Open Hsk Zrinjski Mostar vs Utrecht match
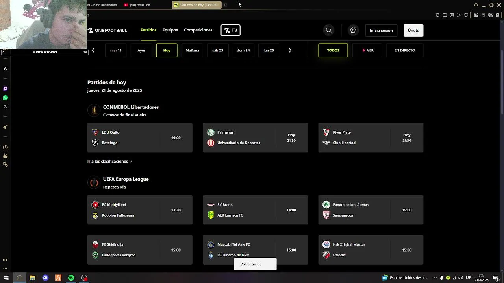 point(371,250)
